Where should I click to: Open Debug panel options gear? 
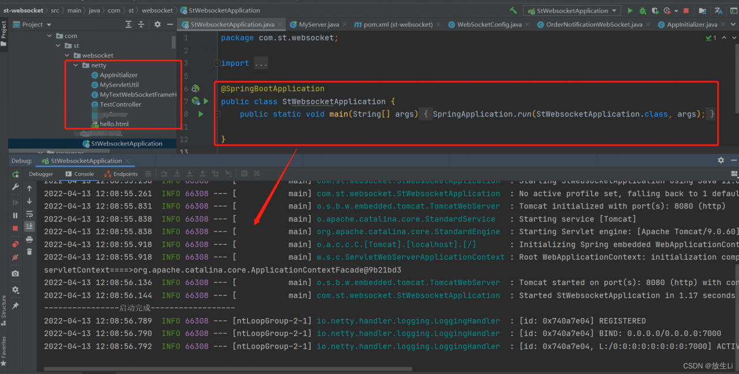[x=721, y=160]
